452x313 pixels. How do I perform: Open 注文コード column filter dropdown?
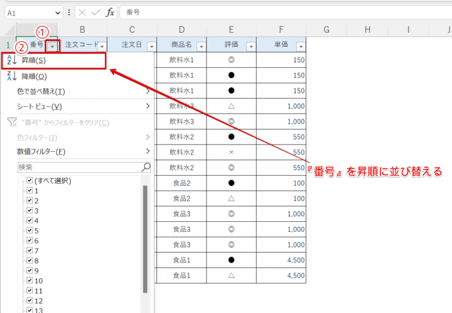pos(102,46)
